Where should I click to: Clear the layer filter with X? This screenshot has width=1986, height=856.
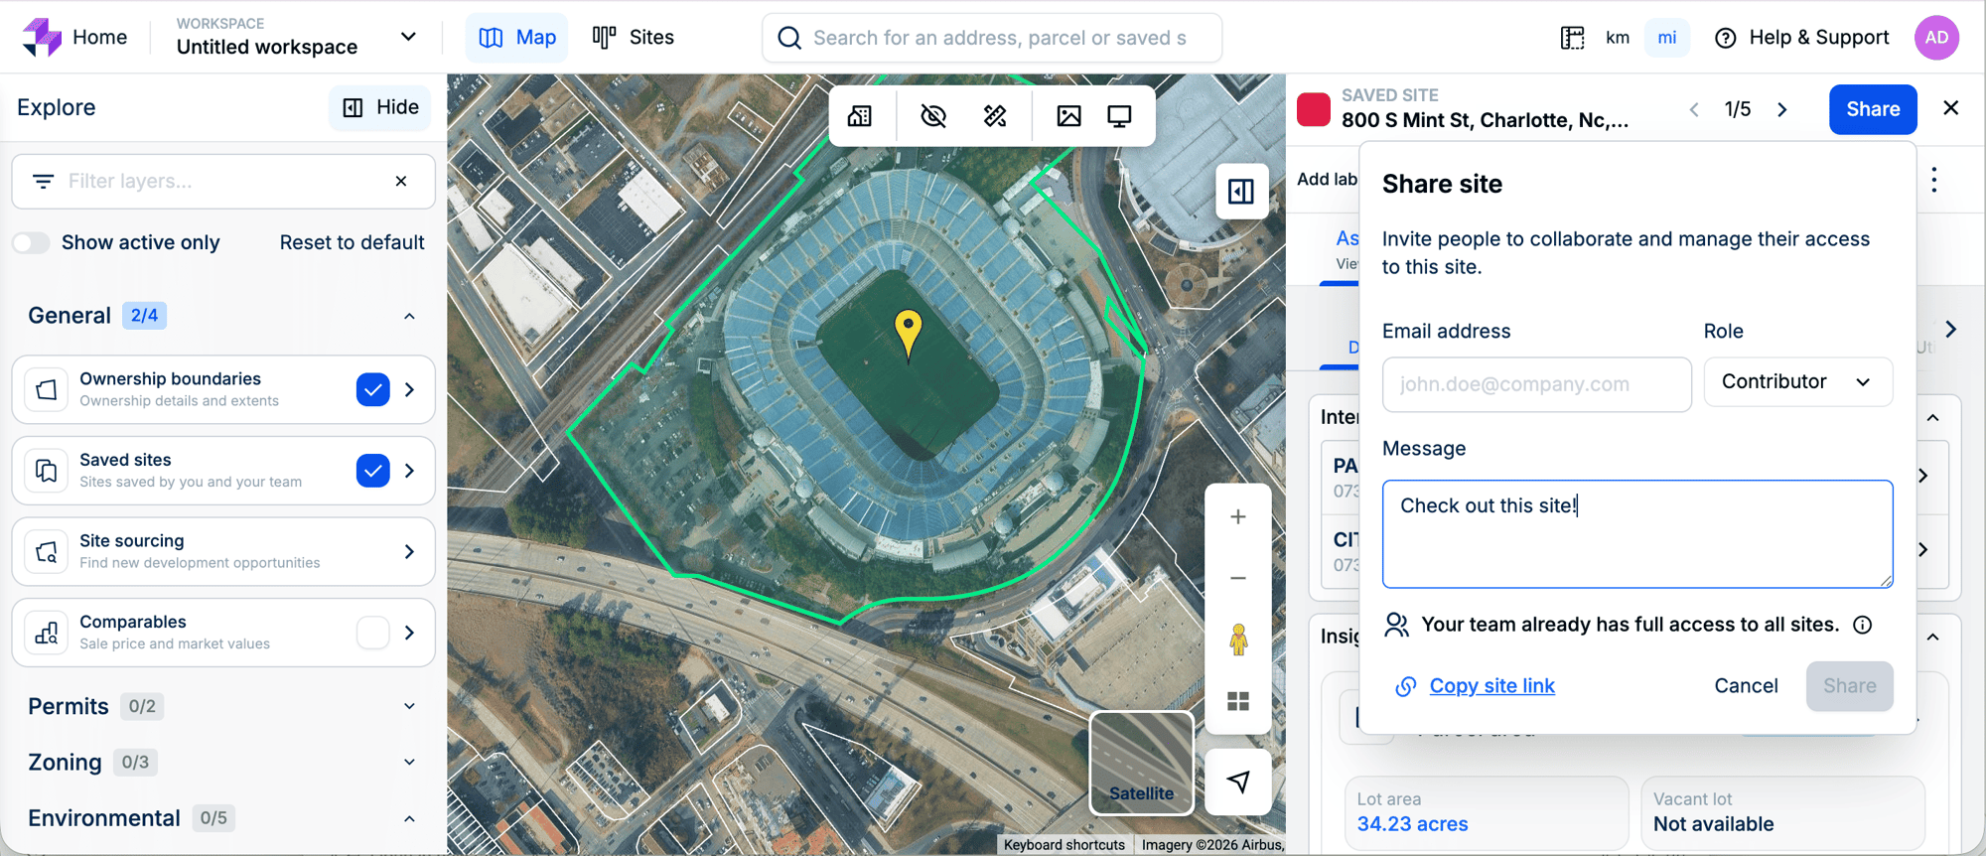[x=401, y=181]
